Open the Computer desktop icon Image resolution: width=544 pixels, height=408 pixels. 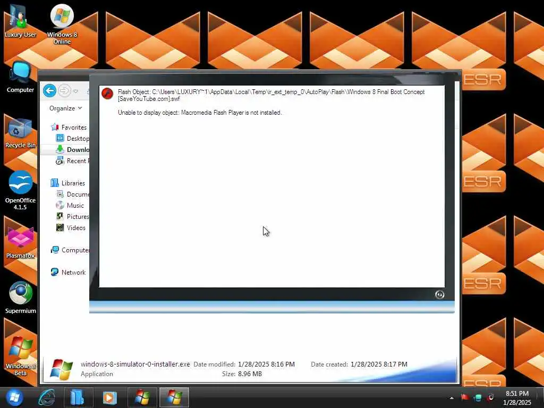[x=20, y=77]
